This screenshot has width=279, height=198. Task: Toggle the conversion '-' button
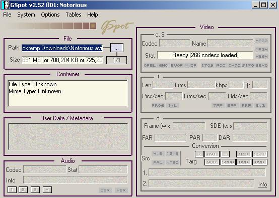coord(225,154)
